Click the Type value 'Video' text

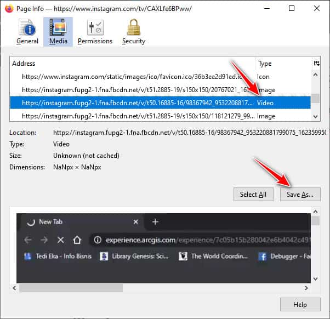[61, 144]
